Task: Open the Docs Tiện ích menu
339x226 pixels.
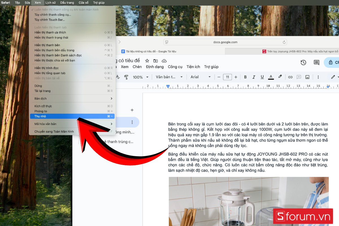Action: 193,67
